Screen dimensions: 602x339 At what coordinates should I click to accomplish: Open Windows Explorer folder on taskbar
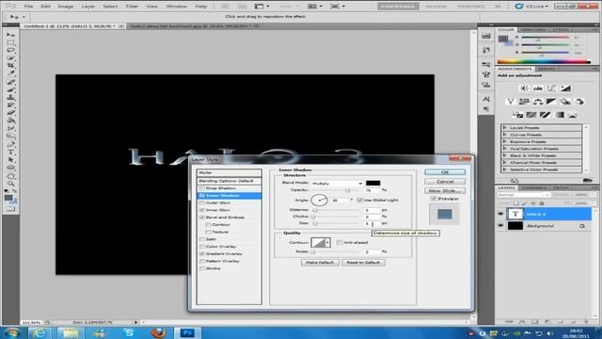pos(70,332)
